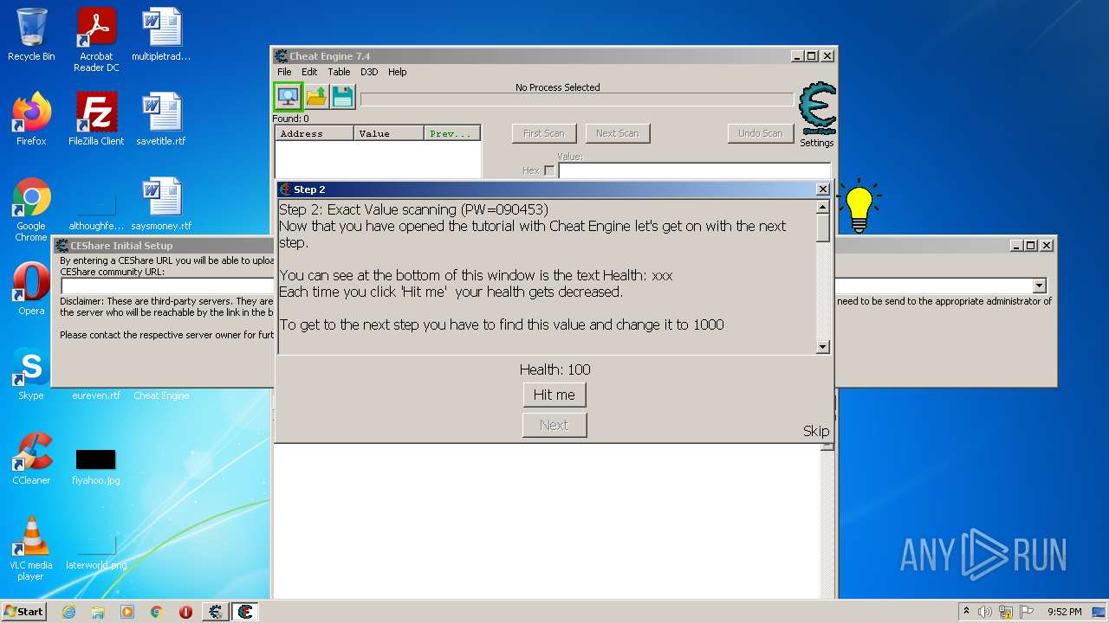Image resolution: width=1109 pixels, height=623 pixels.
Task: Click the yellow lightbulb hint icon
Action: (859, 206)
